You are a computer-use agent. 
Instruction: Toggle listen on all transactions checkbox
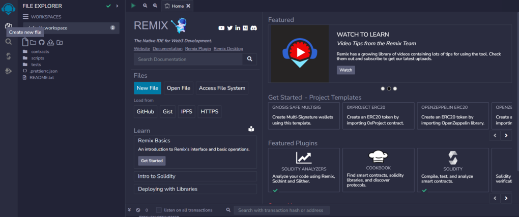click(159, 210)
